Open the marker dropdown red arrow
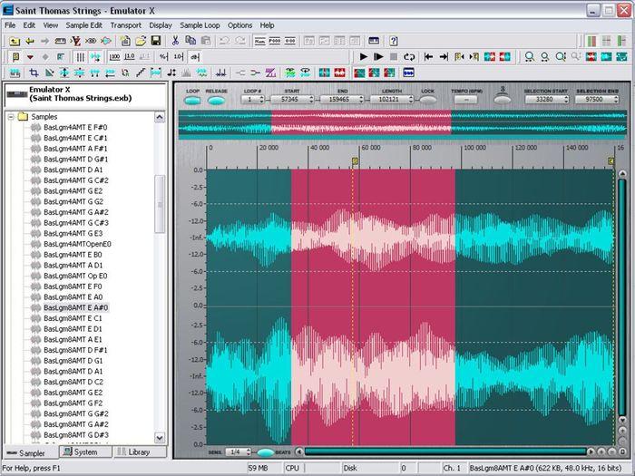 click(30, 57)
